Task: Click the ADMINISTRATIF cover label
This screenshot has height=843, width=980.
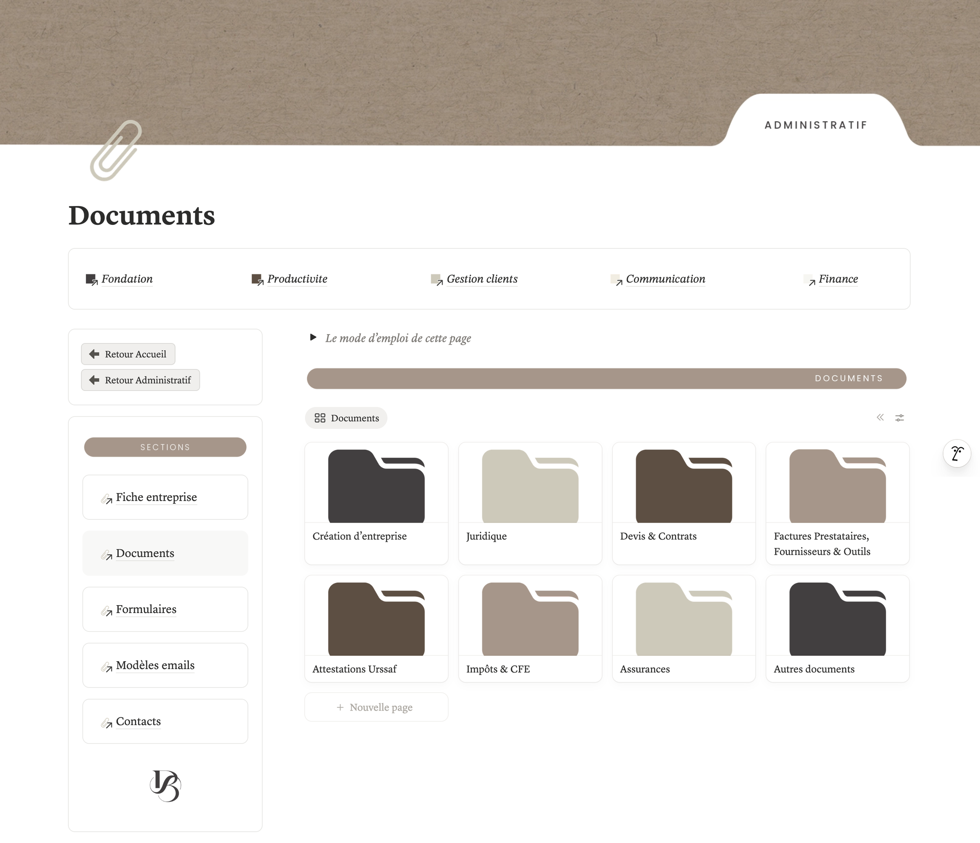Action: [x=817, y=125]
